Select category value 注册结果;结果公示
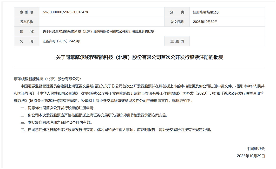The height and width of the screenshot is (169, 276). [x=206, y=12]
